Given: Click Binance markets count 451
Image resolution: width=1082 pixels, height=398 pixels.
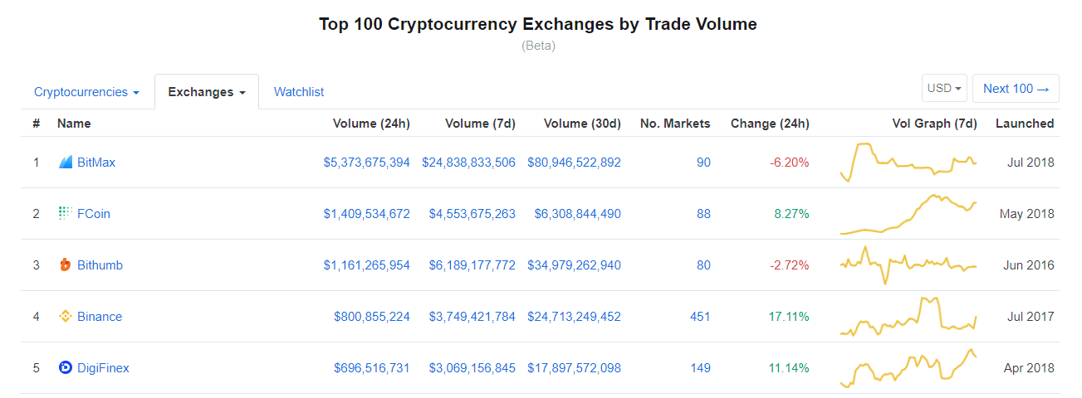Looking at the screenshot, I should 700,317.
